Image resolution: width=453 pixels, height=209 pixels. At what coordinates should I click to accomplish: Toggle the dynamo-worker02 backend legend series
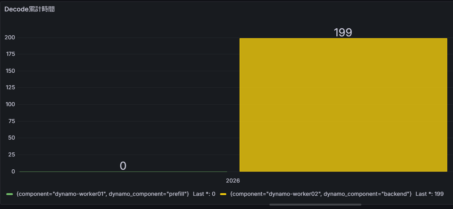point(321,194)
